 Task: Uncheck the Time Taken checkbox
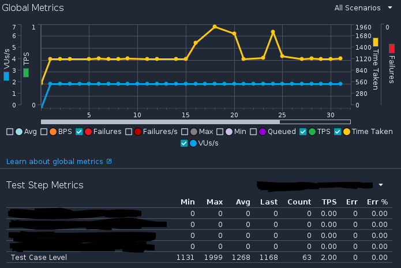338,132
